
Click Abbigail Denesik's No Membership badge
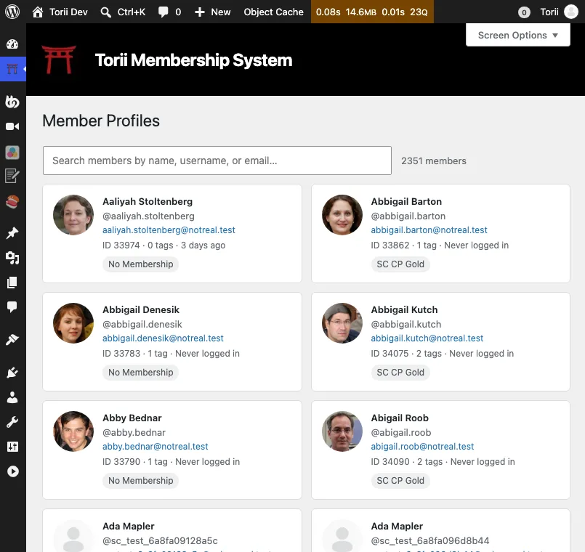click(x=141, y=372)
